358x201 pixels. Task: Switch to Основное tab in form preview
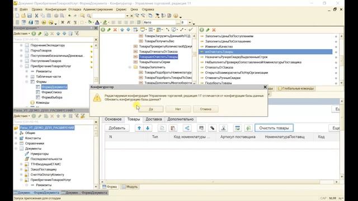coord(113,119)
